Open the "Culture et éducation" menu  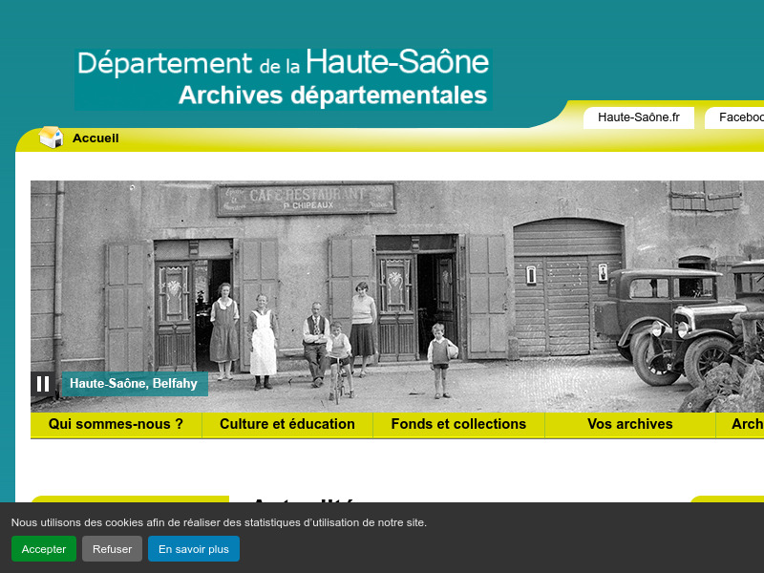tap(287, 424)
